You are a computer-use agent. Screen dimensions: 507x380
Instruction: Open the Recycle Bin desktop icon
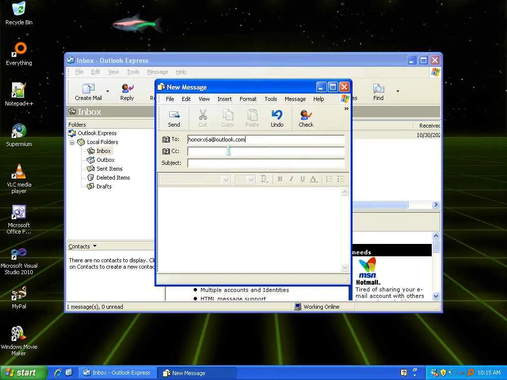(19, 13)
